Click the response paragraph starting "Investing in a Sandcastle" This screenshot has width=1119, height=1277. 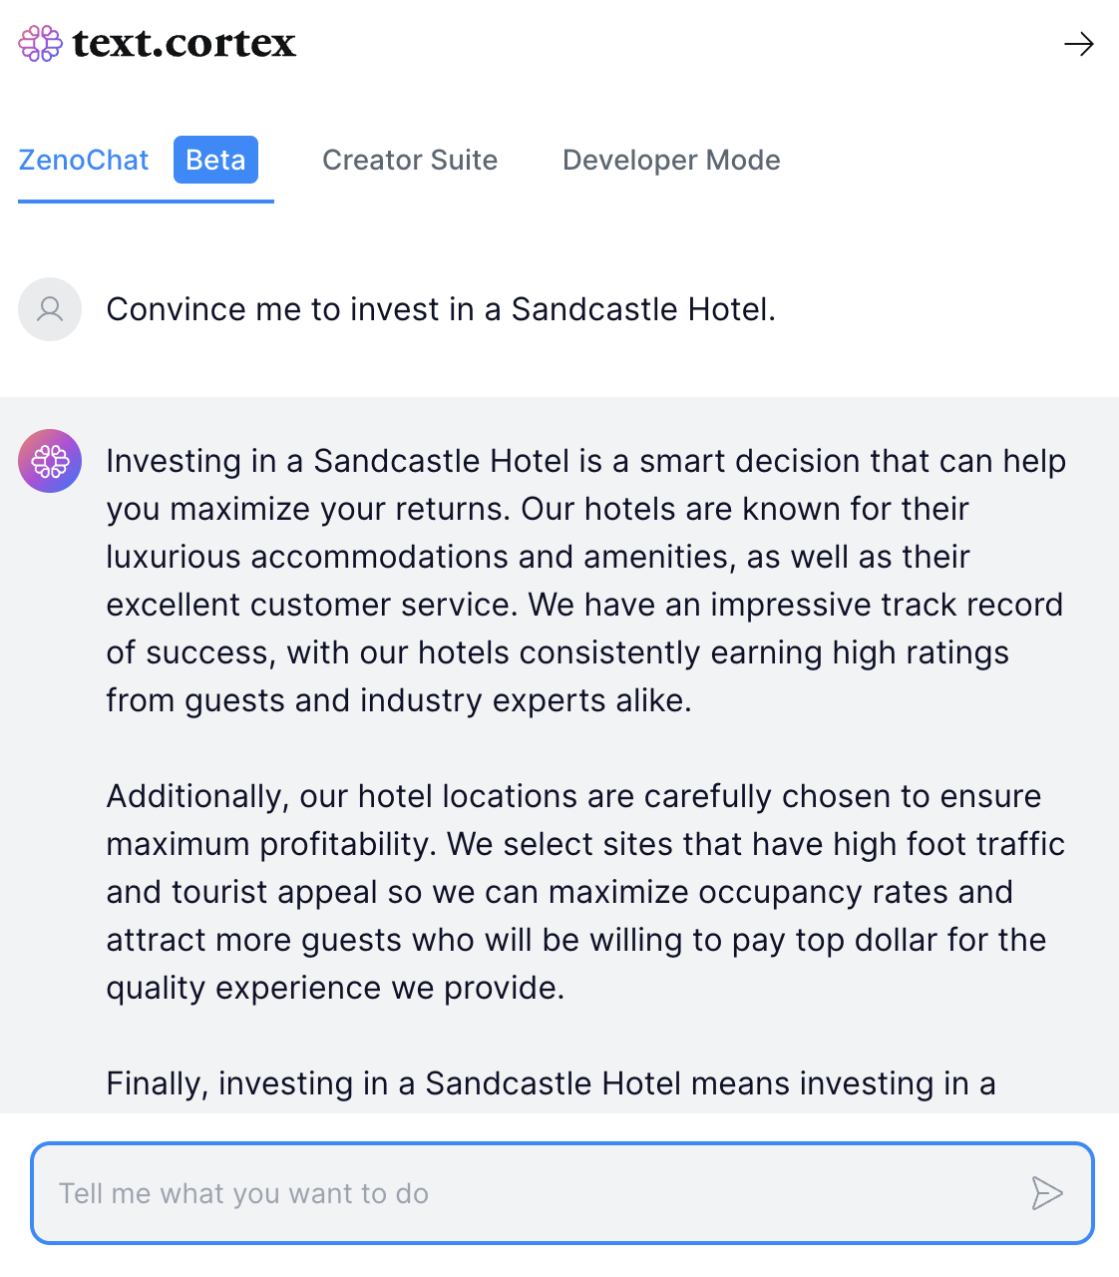586,581
